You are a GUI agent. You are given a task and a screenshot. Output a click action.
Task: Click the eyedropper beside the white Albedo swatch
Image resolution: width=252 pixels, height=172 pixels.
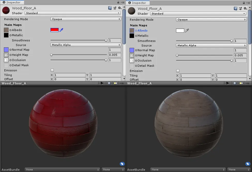pos(187,31)
